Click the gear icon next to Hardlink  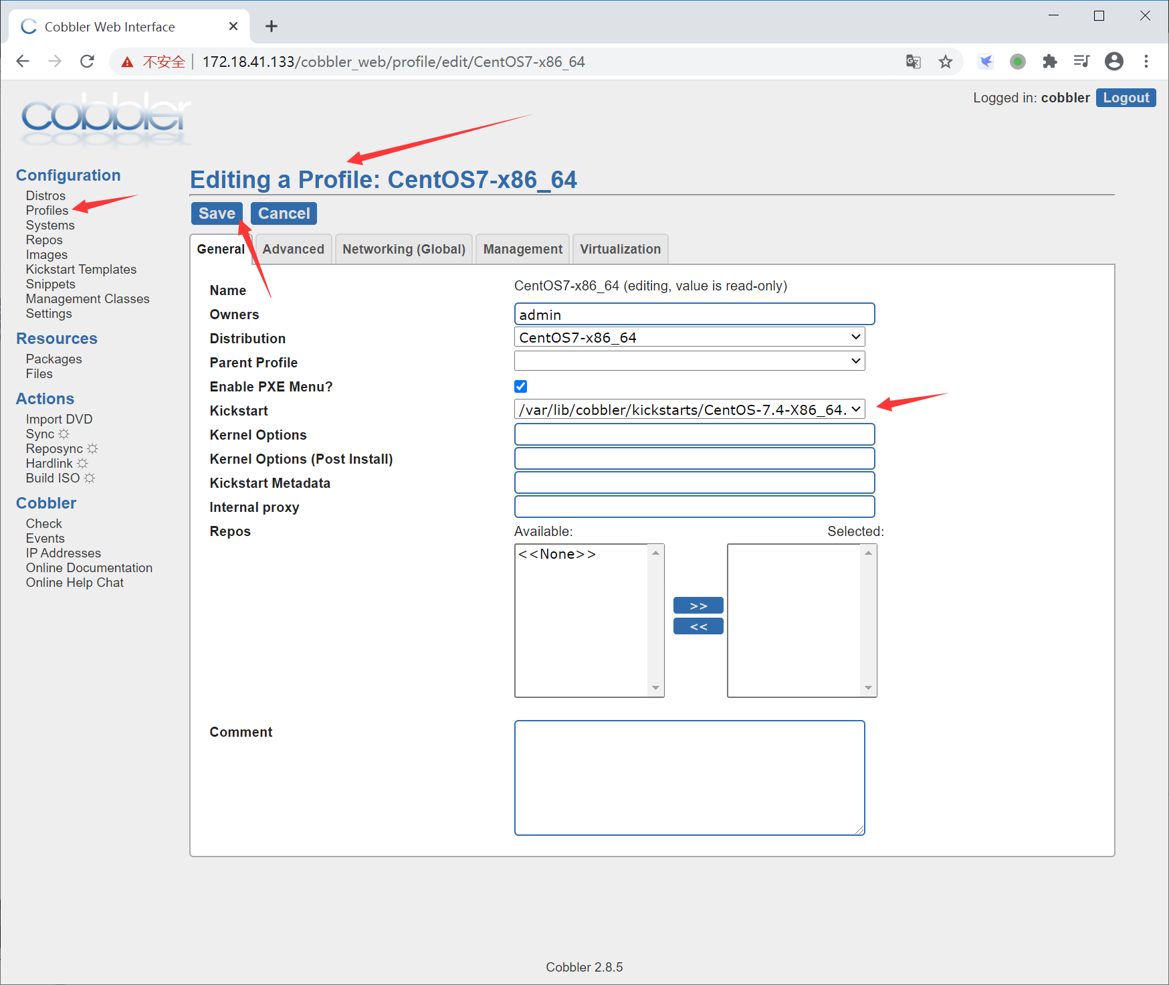[82, 463]
